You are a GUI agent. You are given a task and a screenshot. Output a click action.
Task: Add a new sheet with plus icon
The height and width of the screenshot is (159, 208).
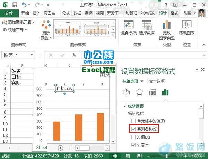(60, 148)
